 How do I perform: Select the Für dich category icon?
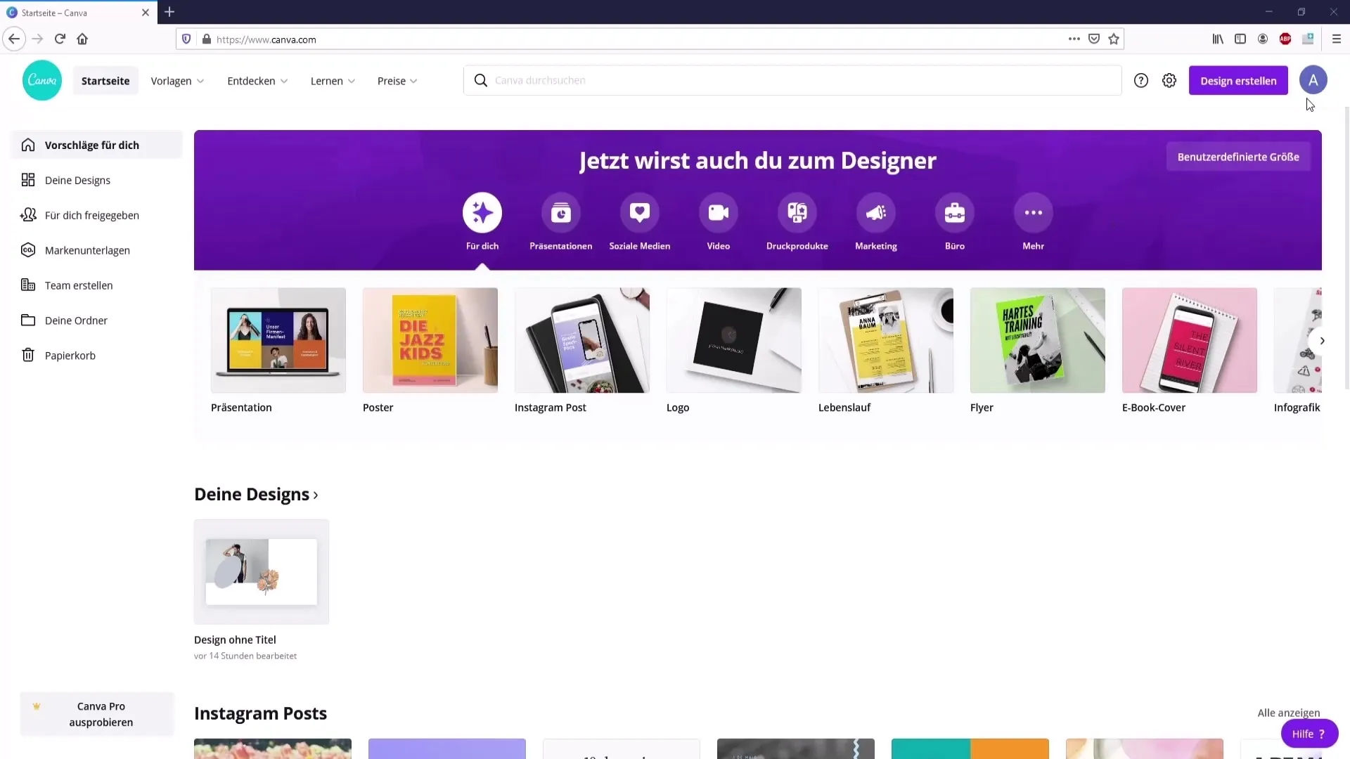click(x=482, y=212)
